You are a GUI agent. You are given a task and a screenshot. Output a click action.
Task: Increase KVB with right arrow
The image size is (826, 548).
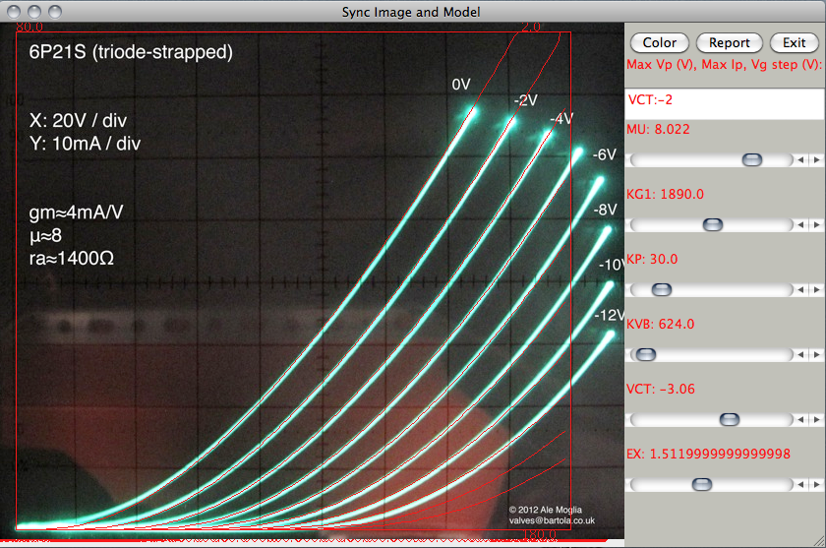(x=816, y=354)
